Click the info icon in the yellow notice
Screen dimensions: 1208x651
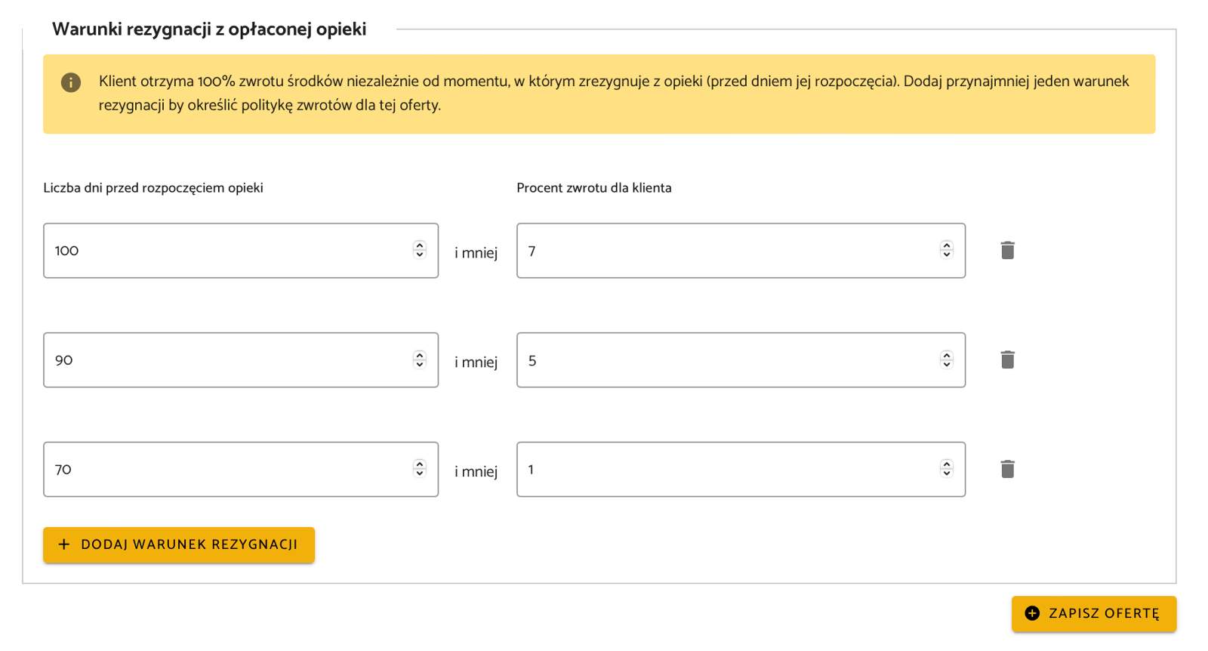pyautogui.click(x=71, y=82)
